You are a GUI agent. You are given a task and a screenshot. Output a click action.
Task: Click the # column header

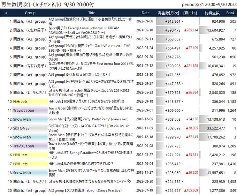click(x=6, y=13)
